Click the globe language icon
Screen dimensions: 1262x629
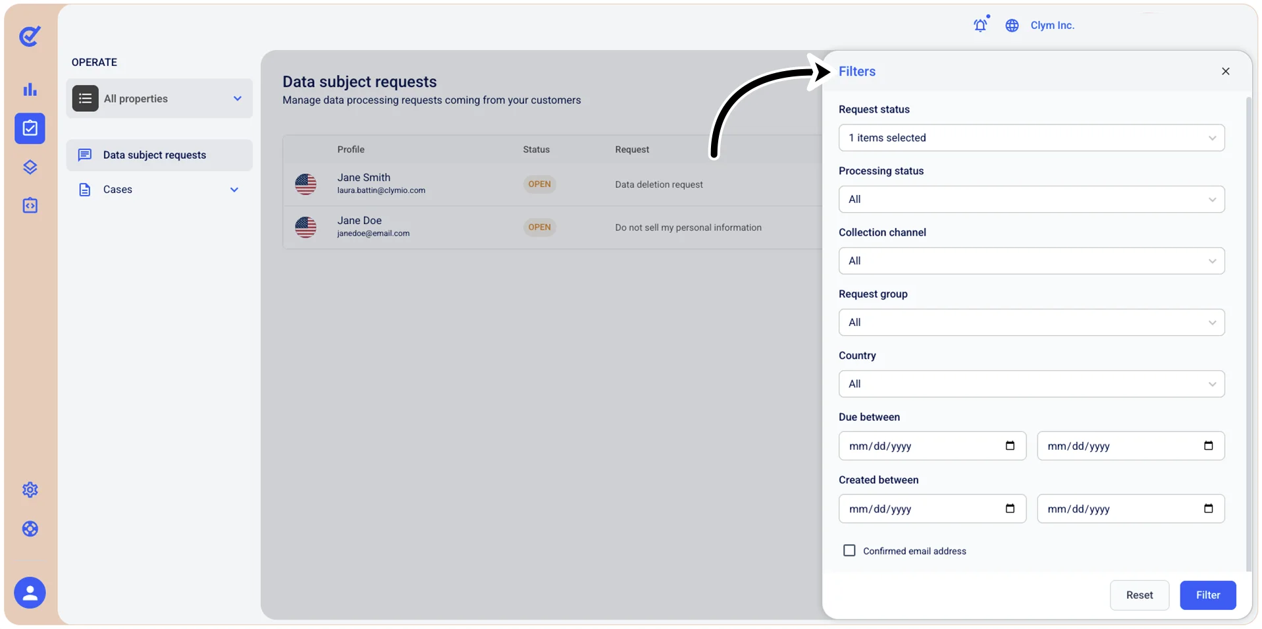pos(1012,26)
